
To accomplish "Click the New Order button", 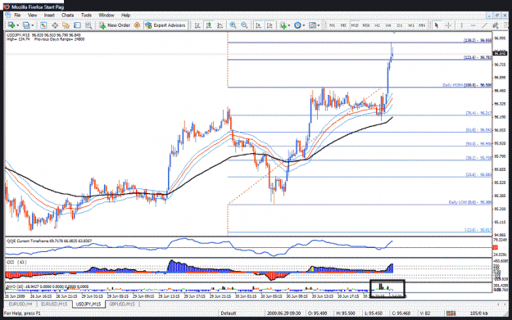I will pyautogui.click(x=115, y=25).
